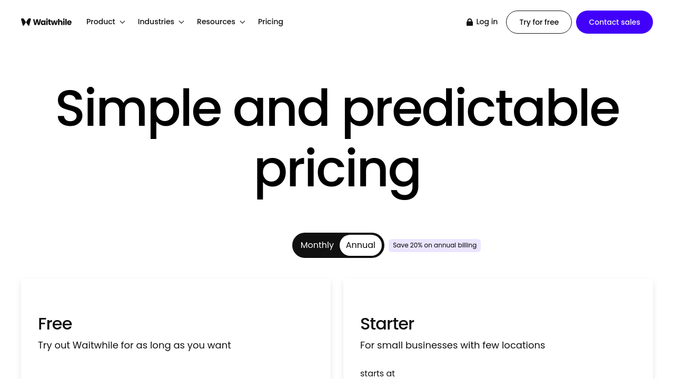Click the Contact sales button

pyautogui.click(x=614, y=22)
